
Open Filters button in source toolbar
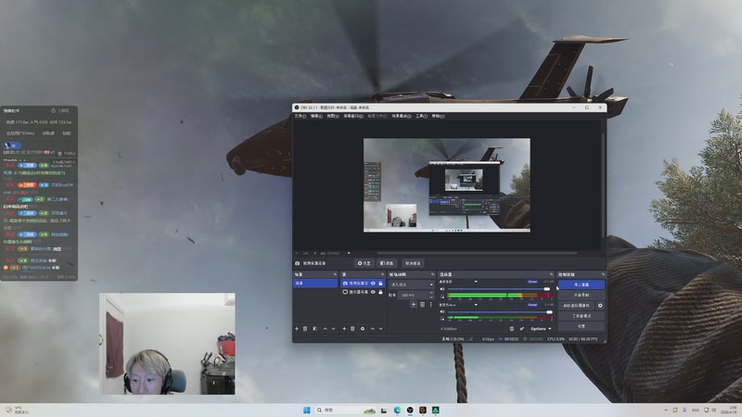click(387, 263)
